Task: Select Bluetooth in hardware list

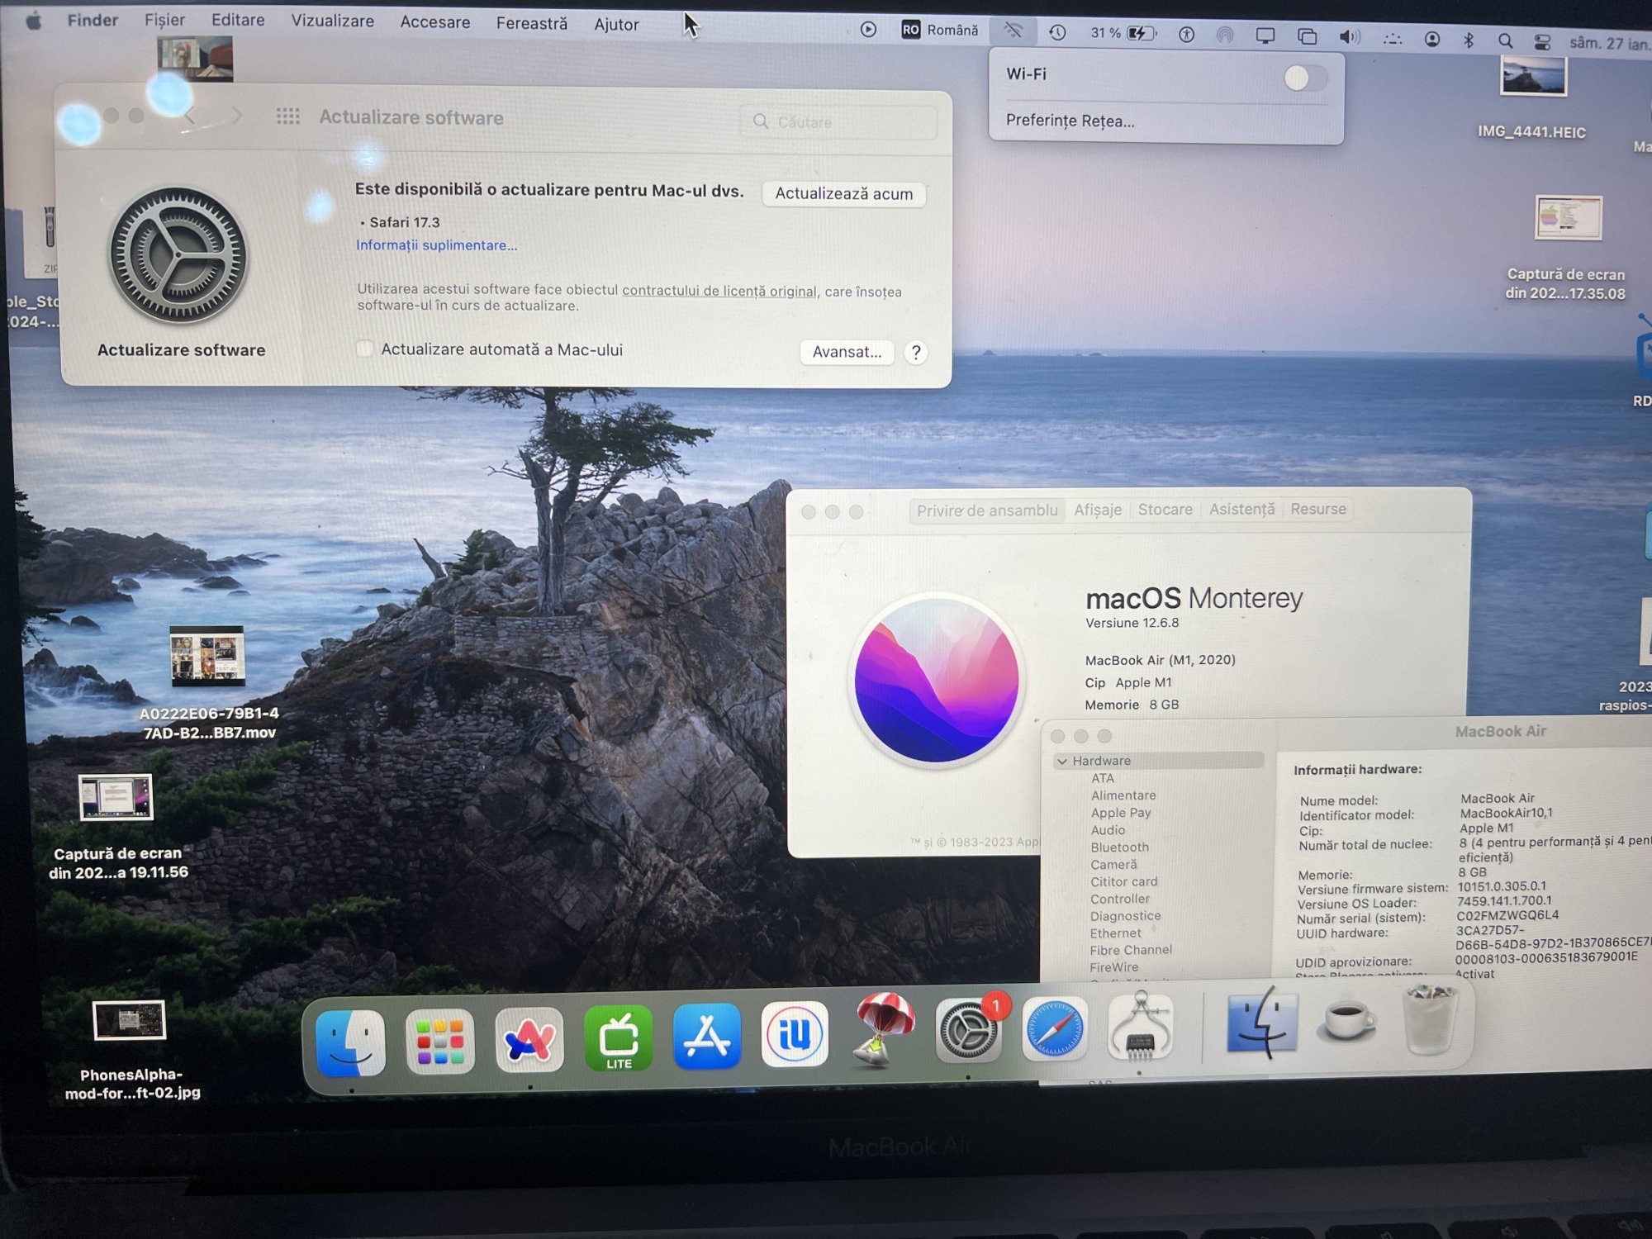Action: (1119, 847)
